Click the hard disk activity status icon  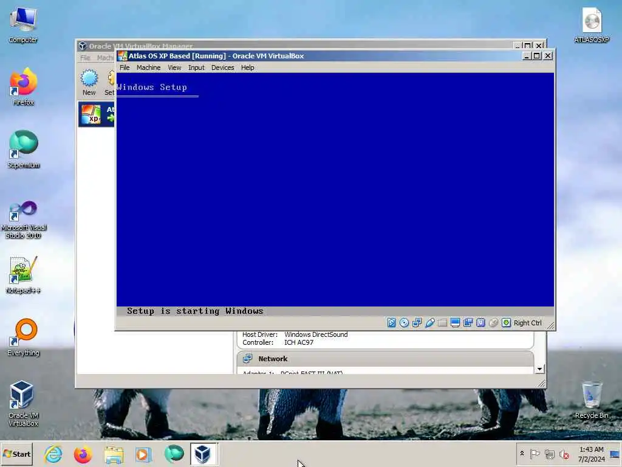pyautogui.click(x=391, y=323)
